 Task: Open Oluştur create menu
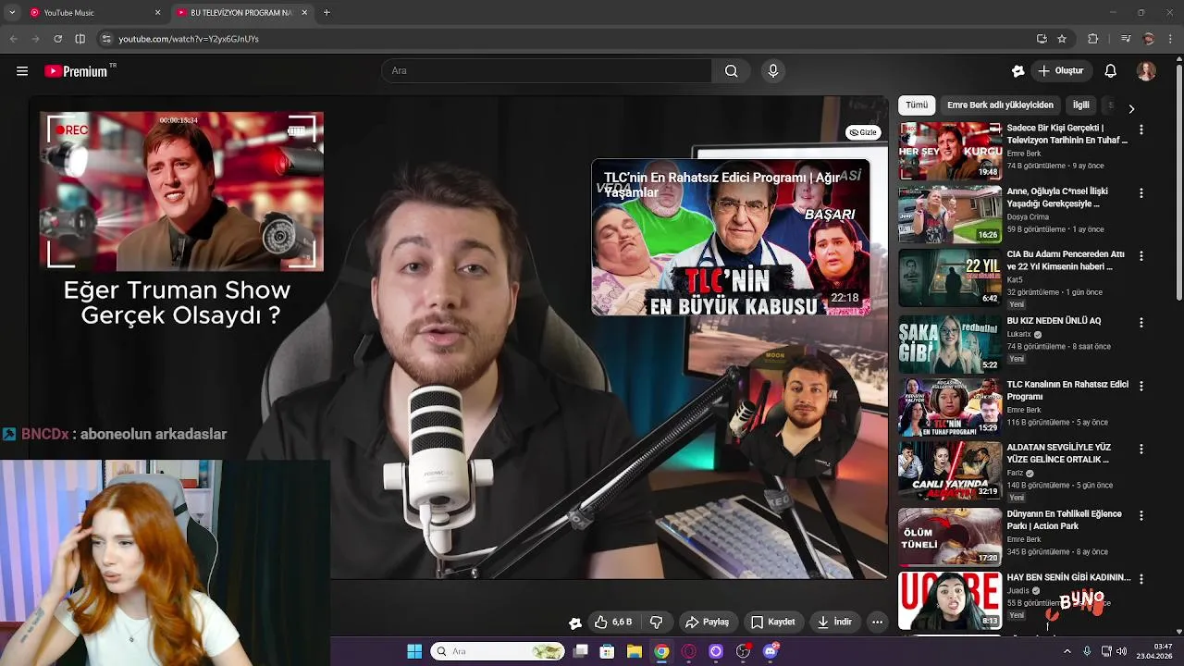(x=1061, y=70)
